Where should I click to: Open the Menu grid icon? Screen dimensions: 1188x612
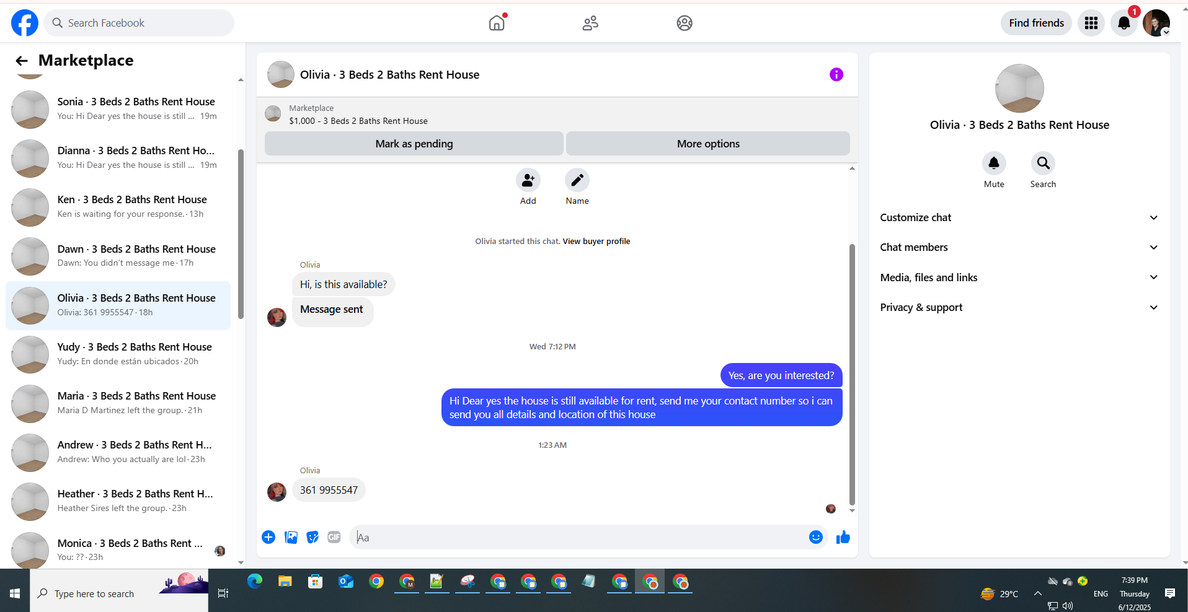[1091, 23]
